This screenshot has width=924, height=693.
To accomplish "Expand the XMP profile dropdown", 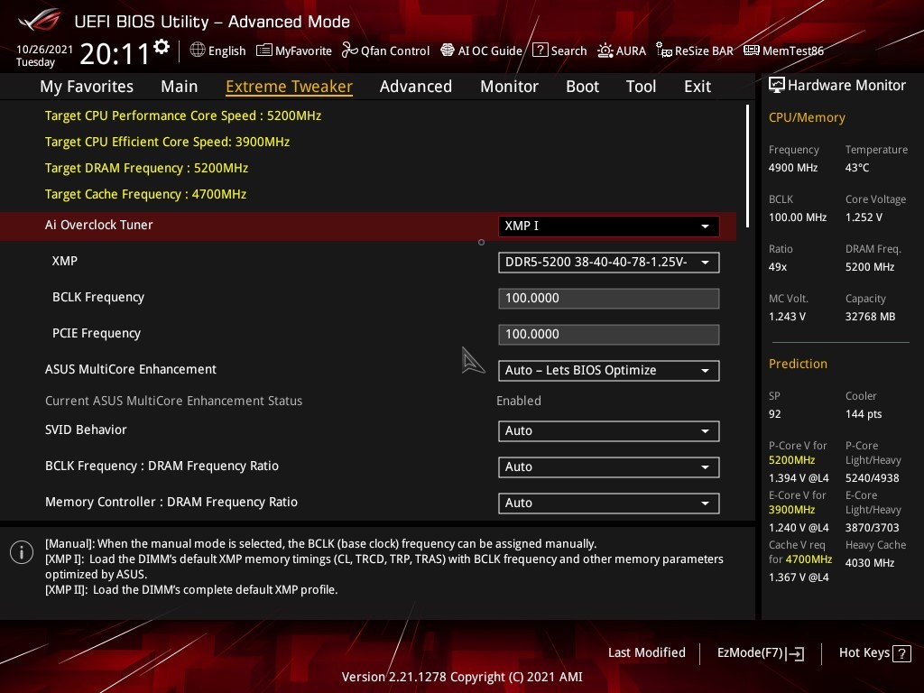I will pyautogui.click(x=608, y=263).
